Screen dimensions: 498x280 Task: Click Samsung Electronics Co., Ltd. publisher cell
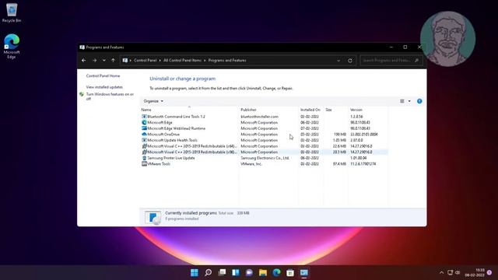click(265, 158)
